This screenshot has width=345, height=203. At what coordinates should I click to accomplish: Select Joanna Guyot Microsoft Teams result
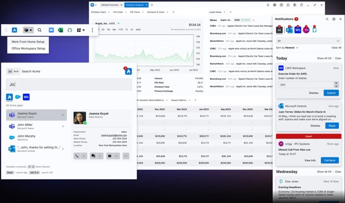click(x=36, y=115)
